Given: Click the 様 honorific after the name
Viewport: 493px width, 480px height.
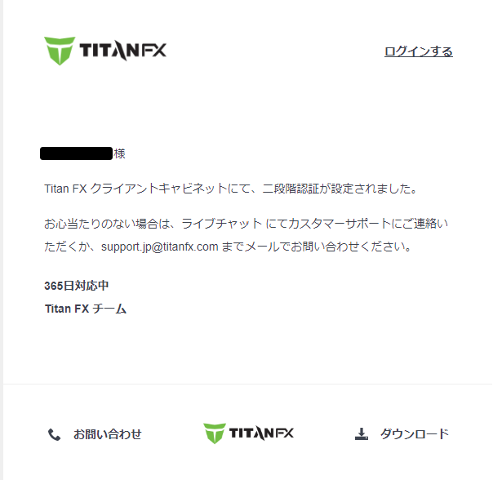Looking at the screenshot, I should click(x=119, y=153).
